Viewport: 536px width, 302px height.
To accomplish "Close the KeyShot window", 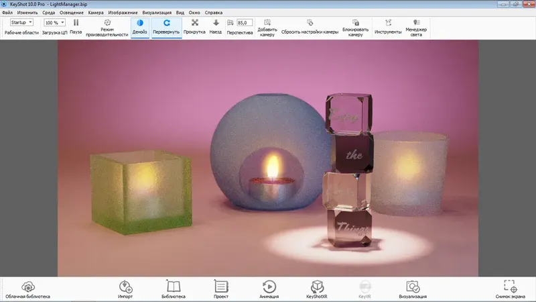I will [x=529, y=4].
